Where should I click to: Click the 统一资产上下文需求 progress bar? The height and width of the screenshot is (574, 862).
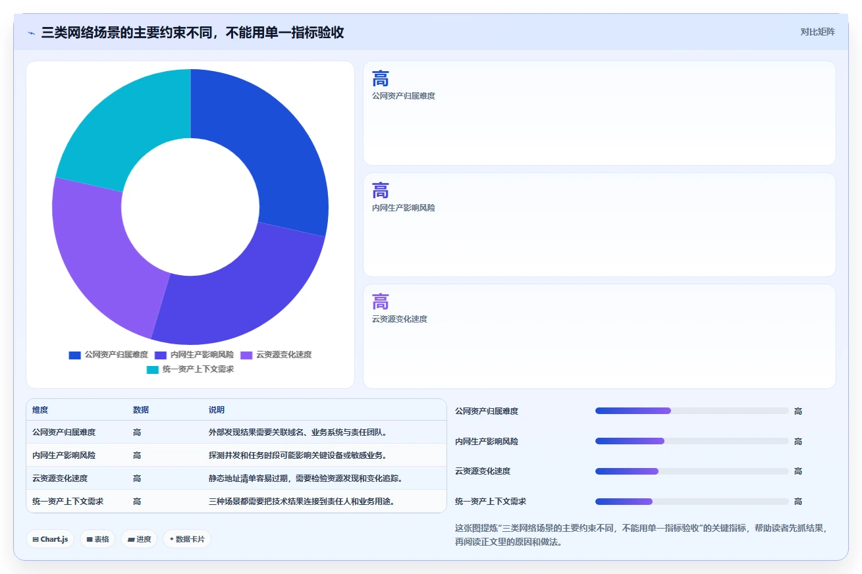691,502
